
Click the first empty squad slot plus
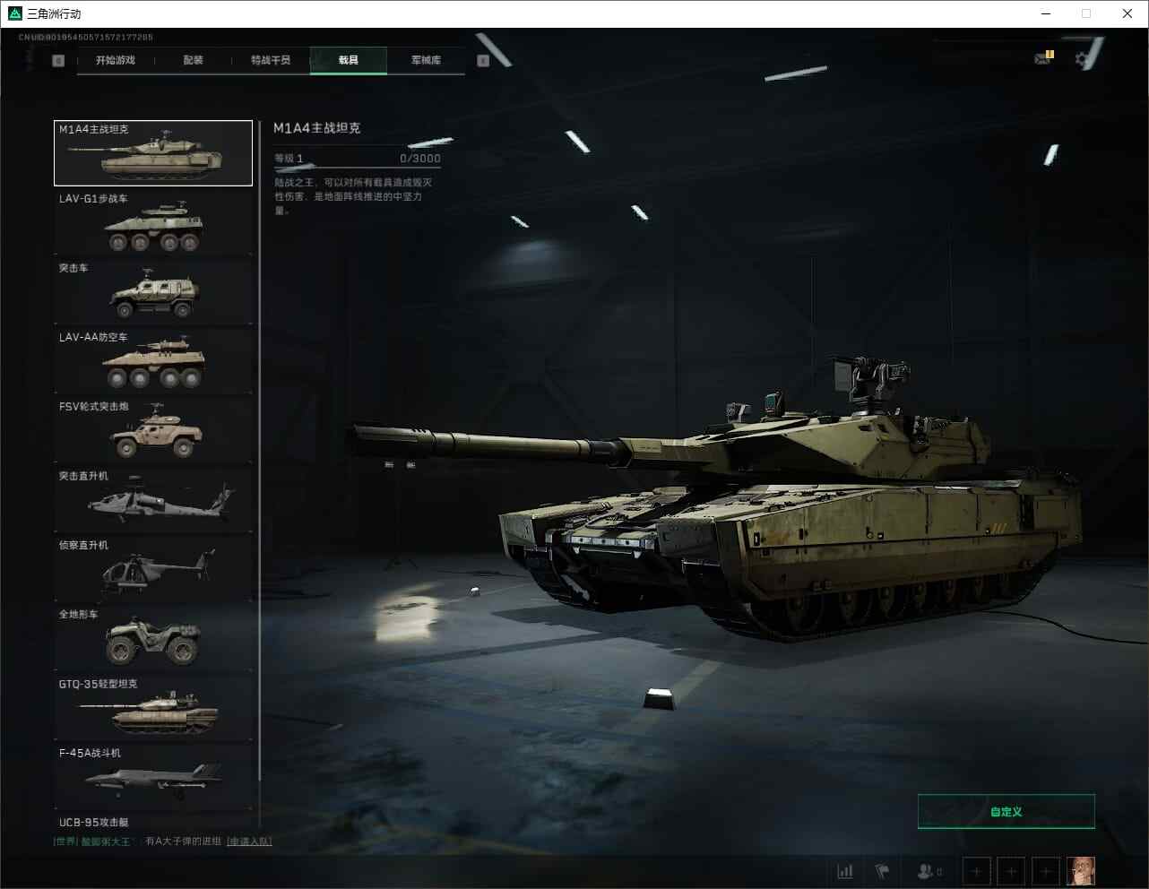[x=976, y=871]
